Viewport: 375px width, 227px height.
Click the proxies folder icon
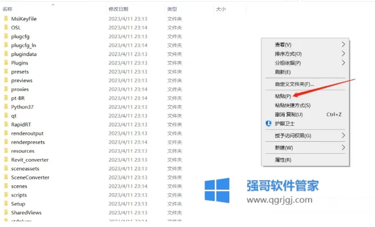coord(6,89)
